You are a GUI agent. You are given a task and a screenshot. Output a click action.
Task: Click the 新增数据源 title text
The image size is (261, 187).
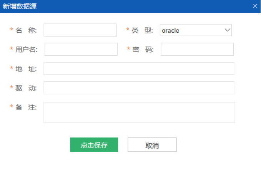tap(20, 6)
